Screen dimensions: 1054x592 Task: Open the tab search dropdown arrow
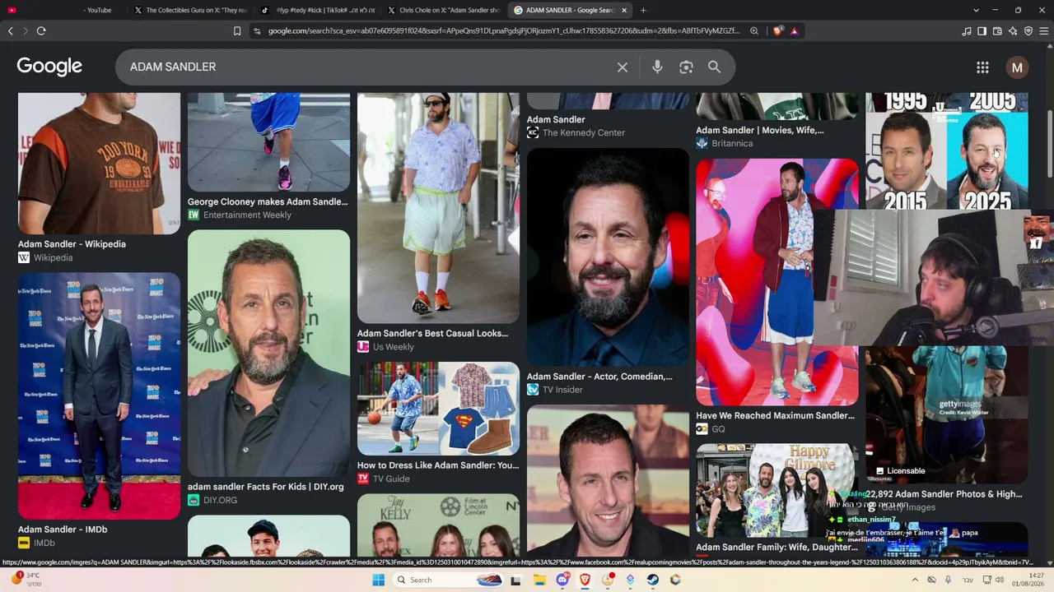(x=976, y=10)
